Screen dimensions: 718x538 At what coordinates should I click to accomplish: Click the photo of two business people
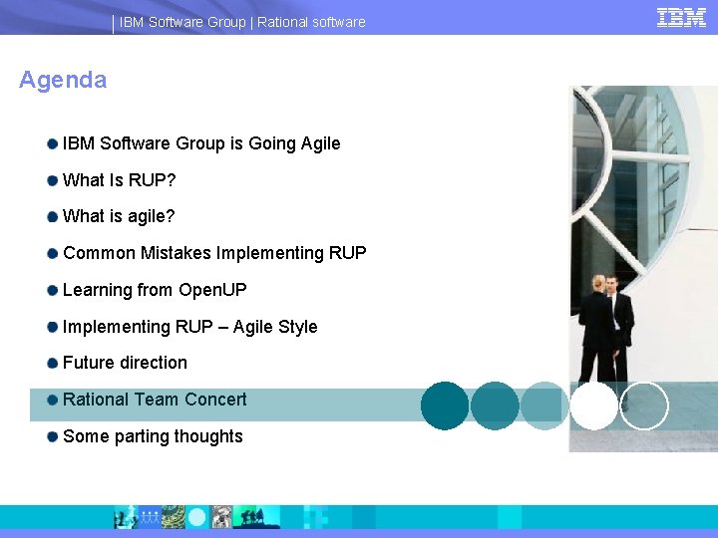(x=643, y=269)
